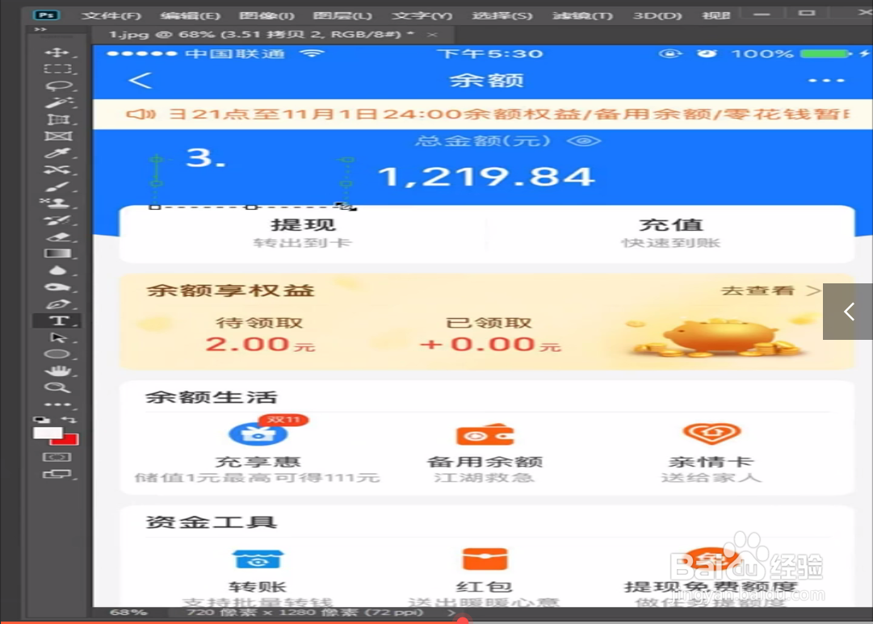
Task: Click the 备用余额 wallet icon
Action: tap(485, 435)
